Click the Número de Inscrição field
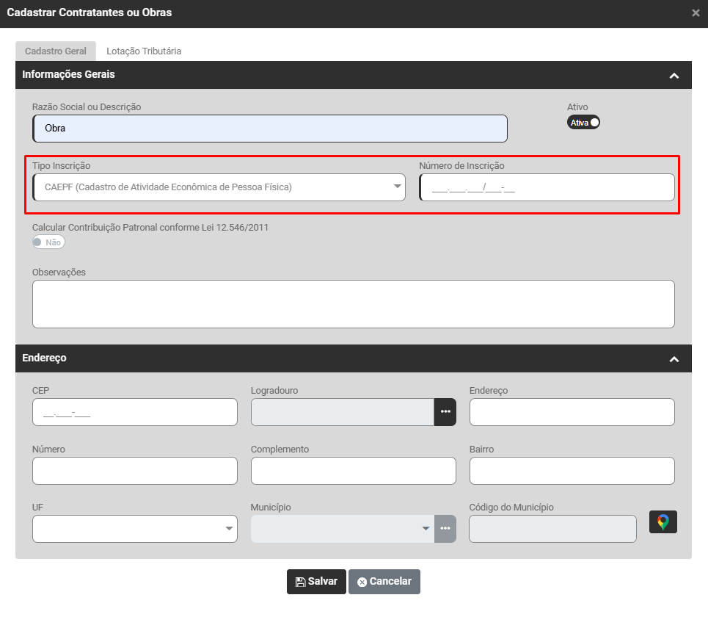The image size is (708, 617). pyautogui.click(x=547, y=187)
